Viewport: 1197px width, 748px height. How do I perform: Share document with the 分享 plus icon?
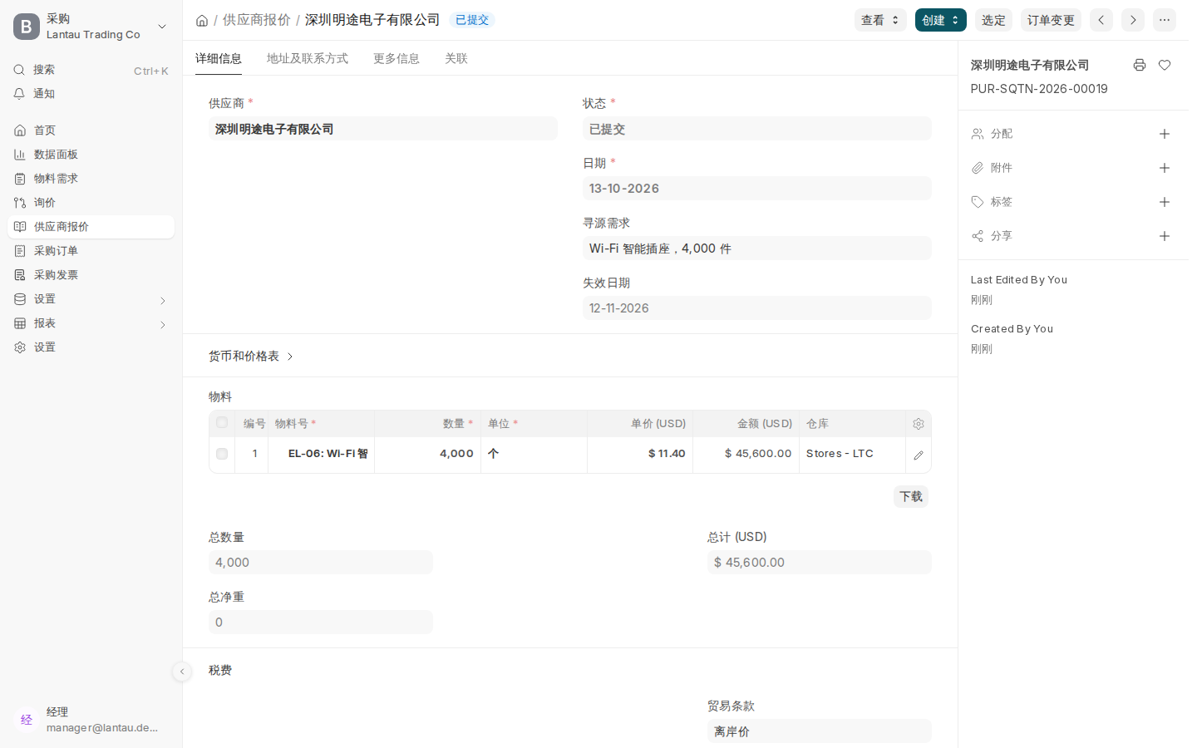(x=1165, y=236)
